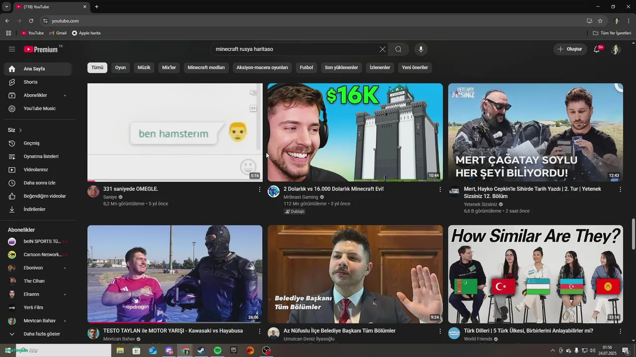Open options for Yetenek Sizsiniz video
The width and height of the screenshot is (636, 357).
(620, 189)
